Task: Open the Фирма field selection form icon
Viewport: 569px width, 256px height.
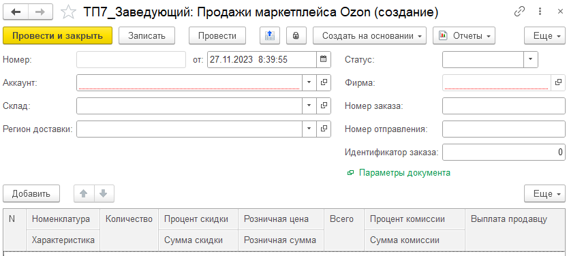Action: tap(558, 82)
